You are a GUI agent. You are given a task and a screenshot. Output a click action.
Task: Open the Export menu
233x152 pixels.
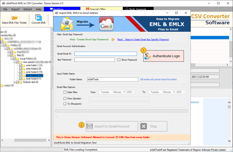15,9
